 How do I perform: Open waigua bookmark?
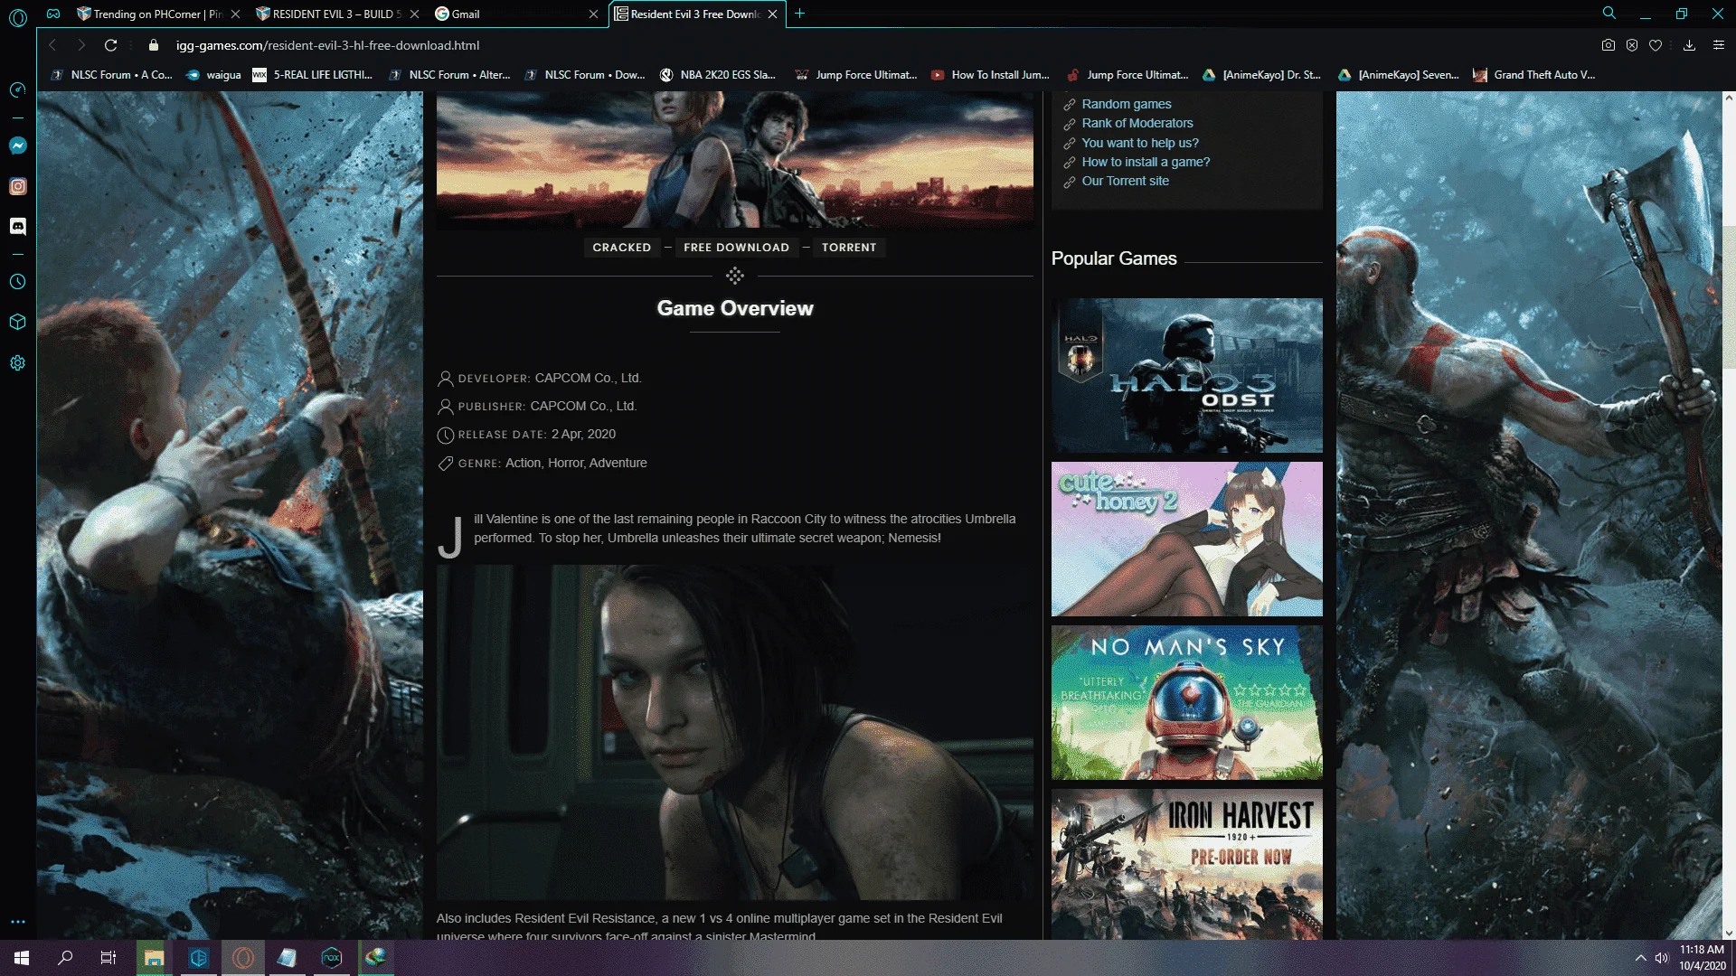[x=213, y=75]
